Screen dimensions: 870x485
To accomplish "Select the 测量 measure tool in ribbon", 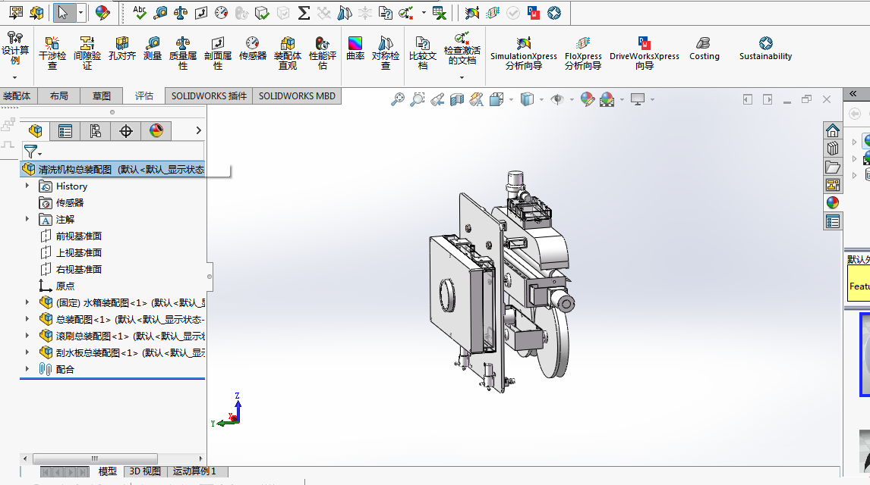I will click(x=153, y=48).
